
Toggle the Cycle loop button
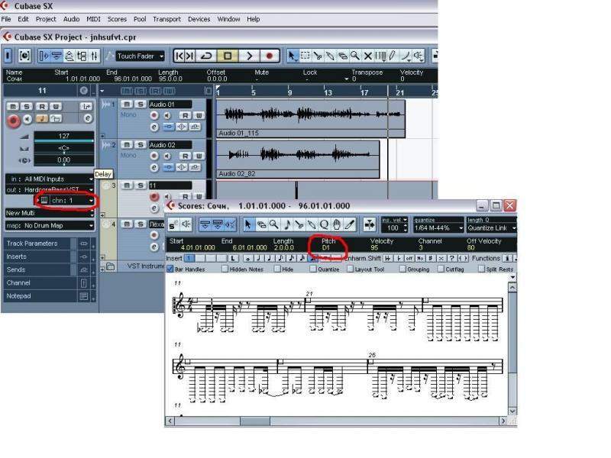click(206, 56)
